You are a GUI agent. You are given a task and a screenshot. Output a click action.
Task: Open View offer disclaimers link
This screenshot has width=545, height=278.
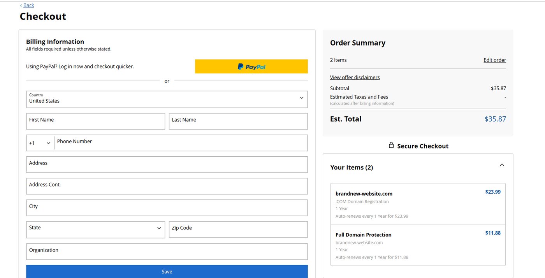(x=355, y=77)
